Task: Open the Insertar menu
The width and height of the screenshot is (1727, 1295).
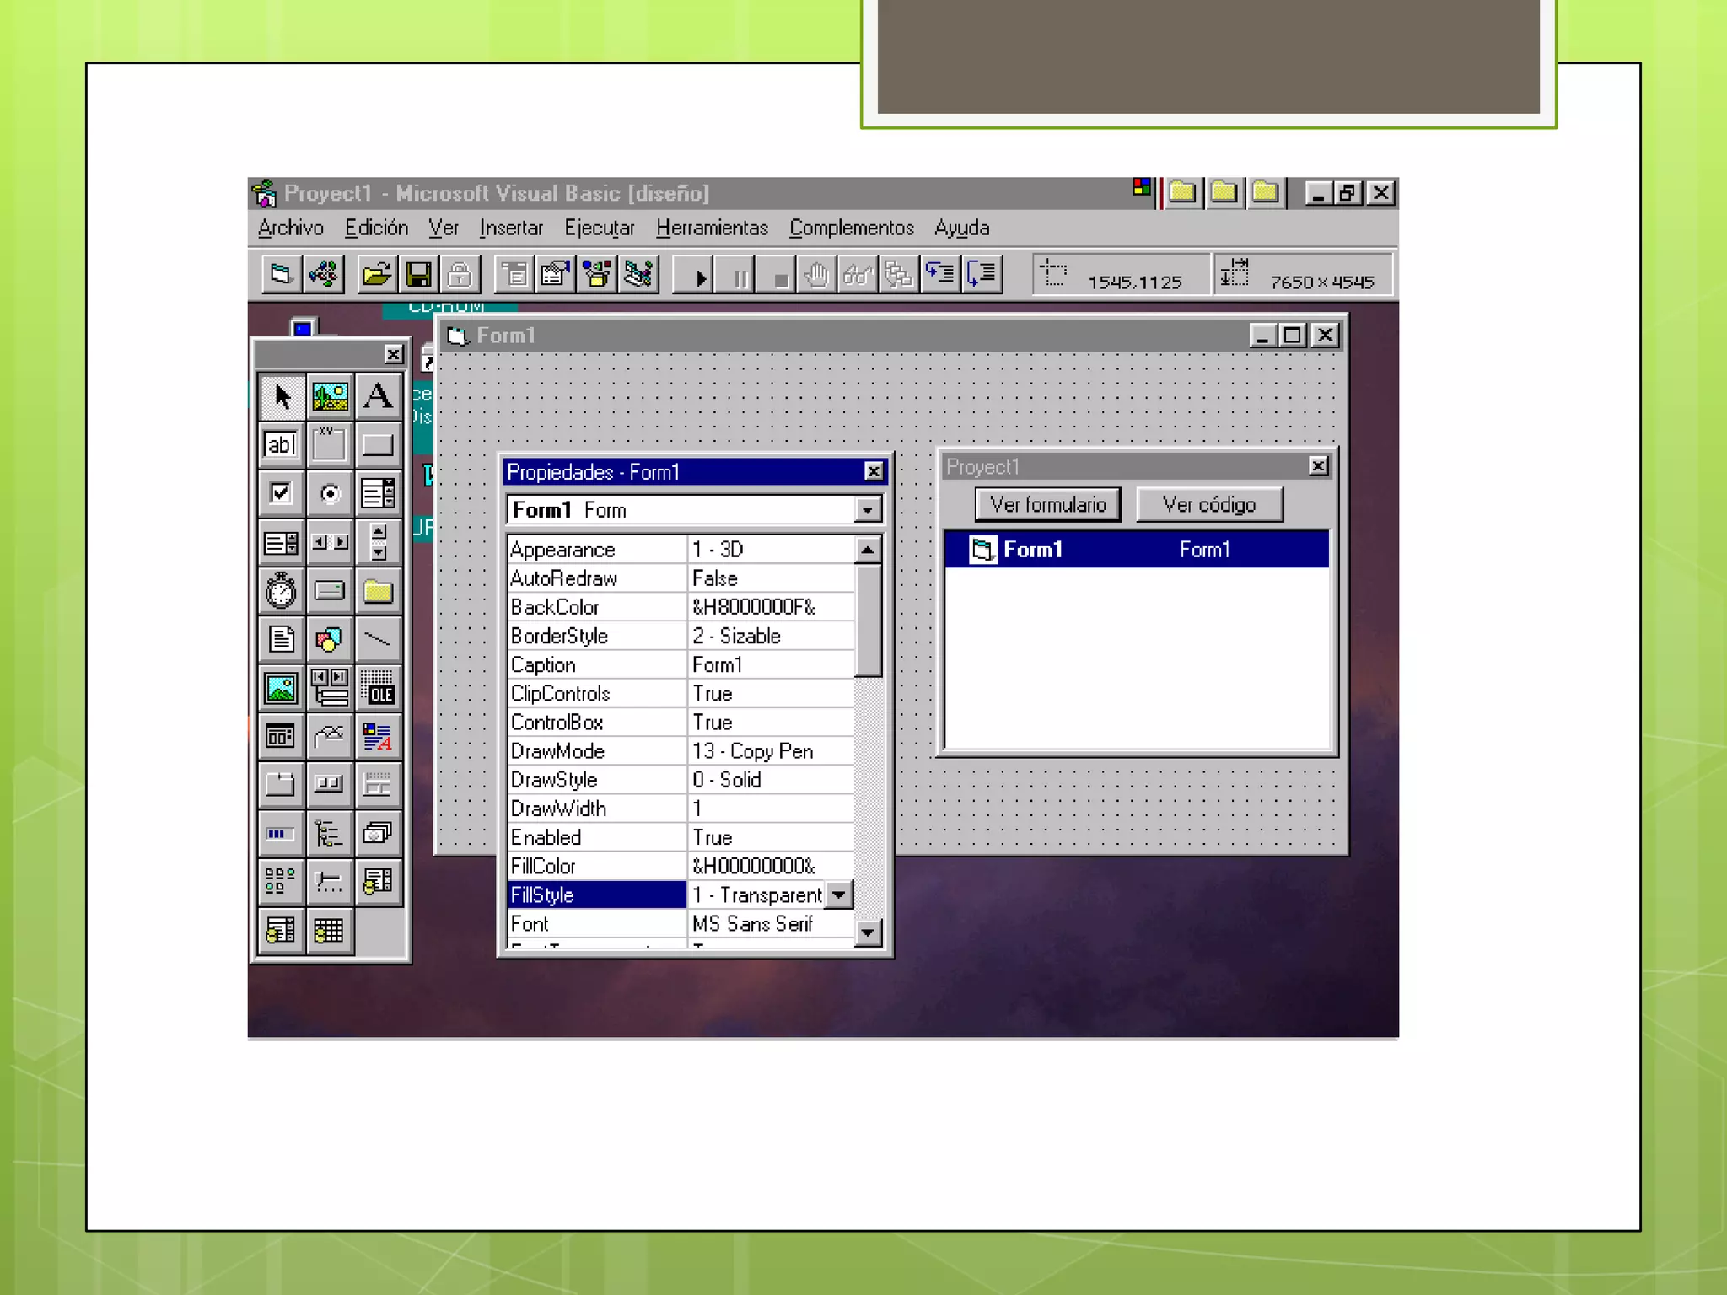Action: (x=511, y=228)
